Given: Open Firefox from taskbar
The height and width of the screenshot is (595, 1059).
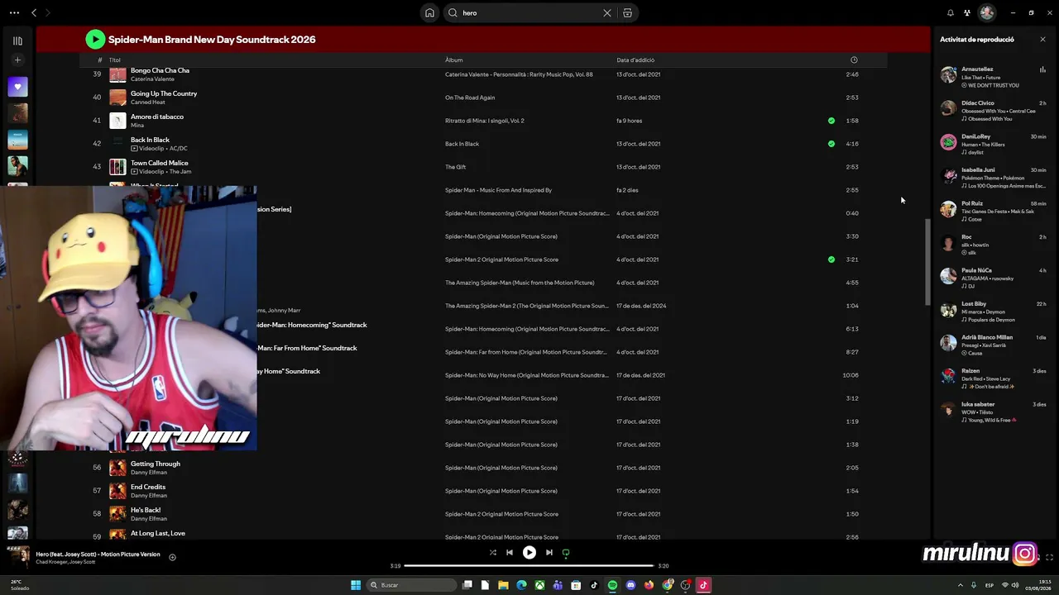Looking at the screenshot, I should coord(649,585).
